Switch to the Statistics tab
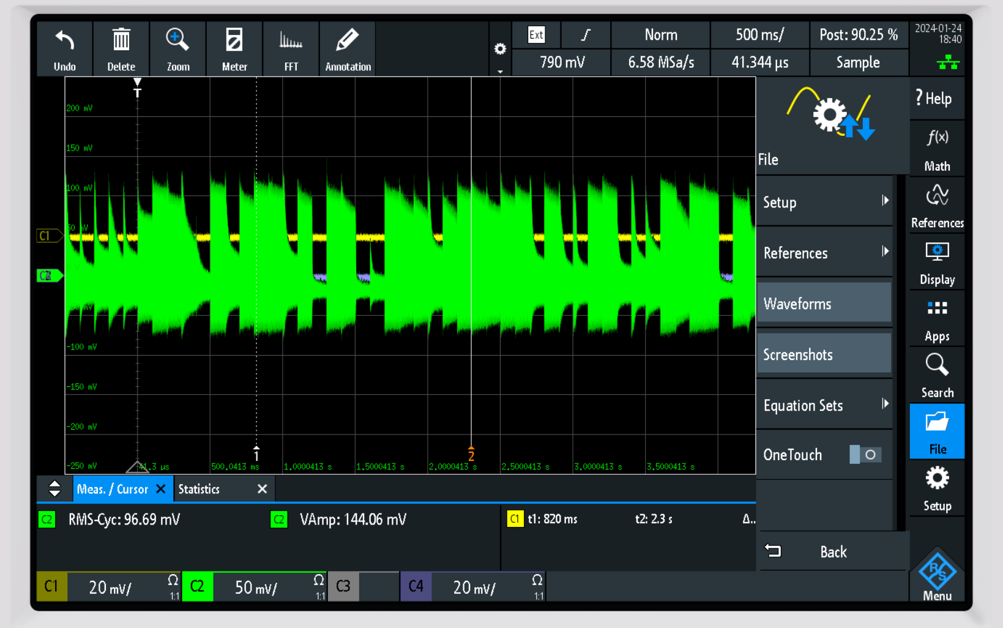1003x628 pixels. click(x=199, y=489)
